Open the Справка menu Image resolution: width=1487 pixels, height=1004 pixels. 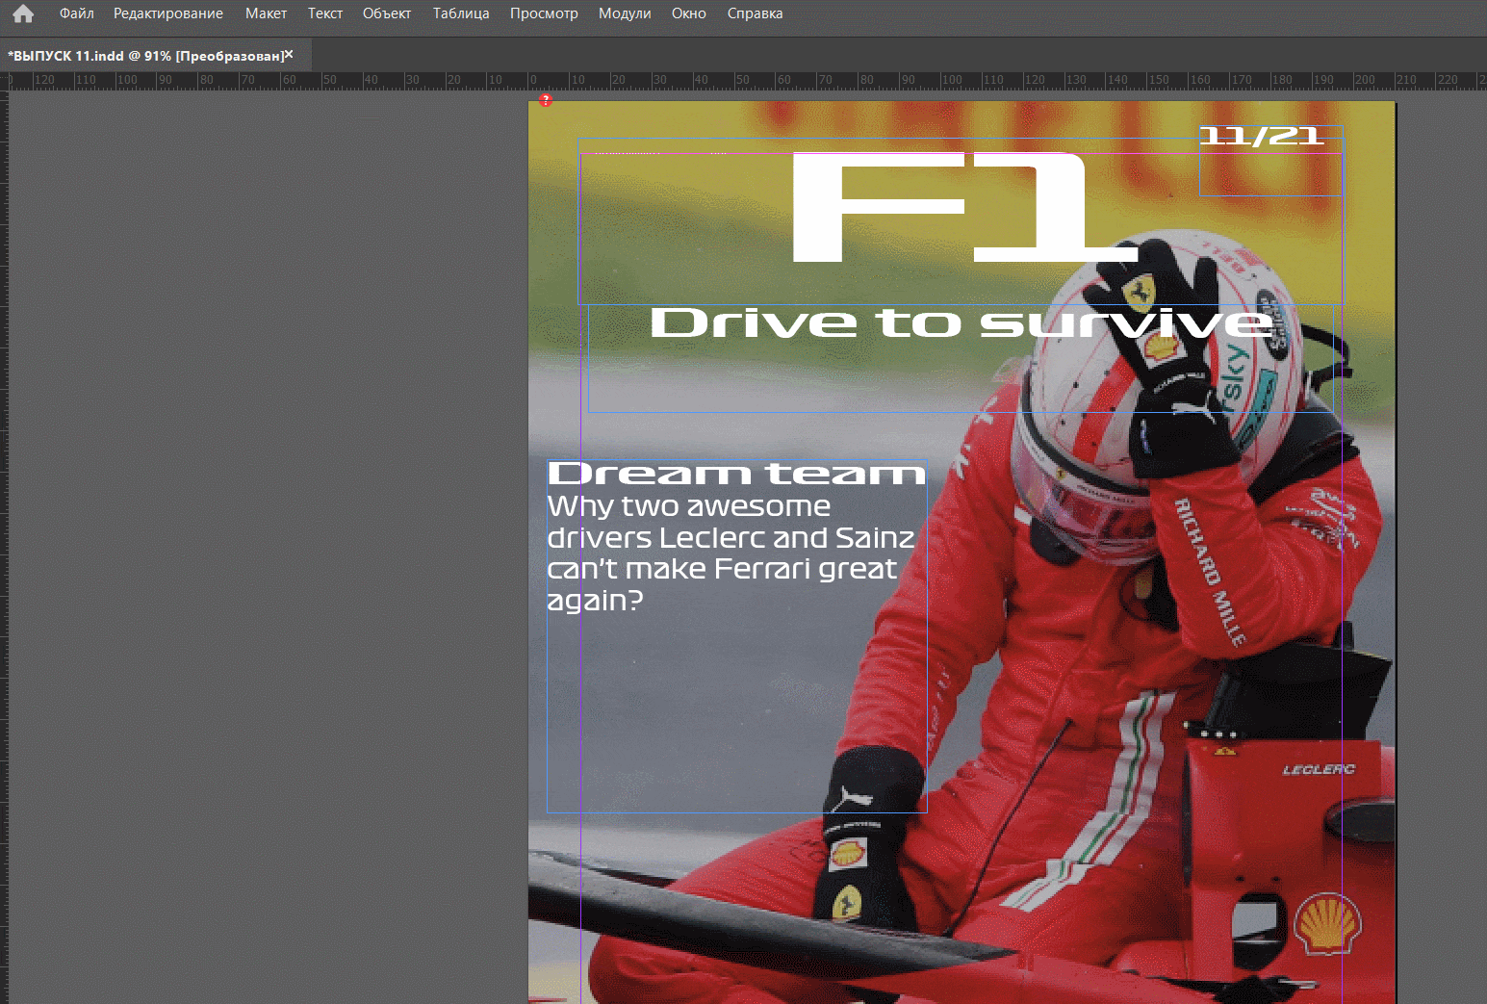[755, 13]
